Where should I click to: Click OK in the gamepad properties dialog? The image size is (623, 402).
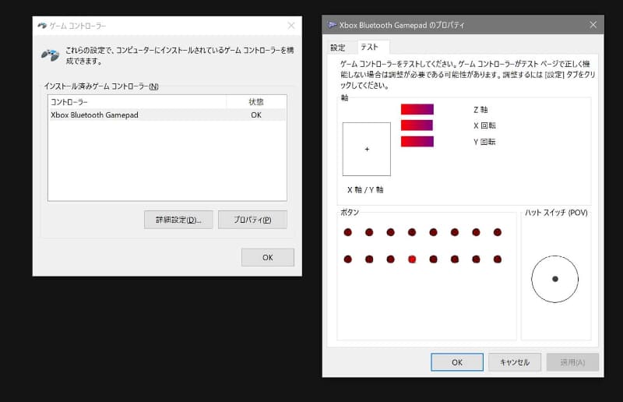click(x=457, y=362)
